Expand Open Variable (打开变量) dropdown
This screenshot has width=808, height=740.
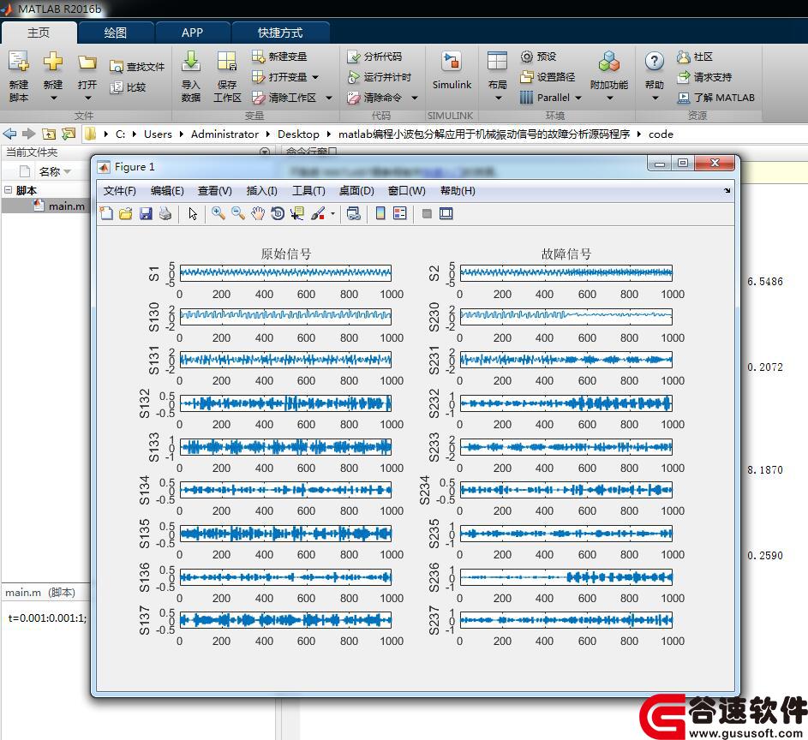[x=314, y=77]
